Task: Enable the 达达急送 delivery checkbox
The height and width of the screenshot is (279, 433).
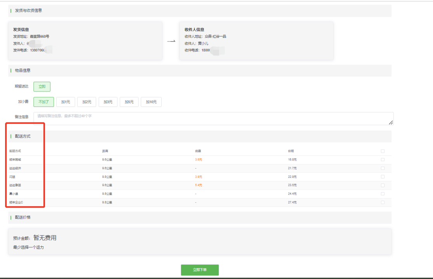Action: pos(383,185)
